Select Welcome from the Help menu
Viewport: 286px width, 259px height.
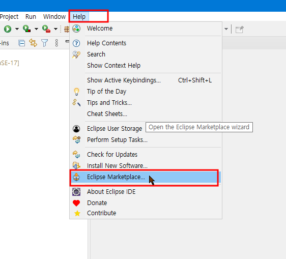[146, 28]
